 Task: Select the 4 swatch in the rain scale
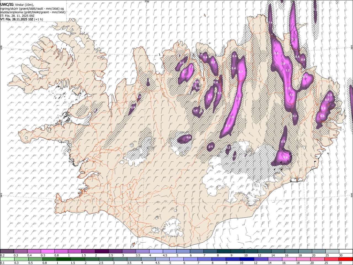click(x=148, y=259)
